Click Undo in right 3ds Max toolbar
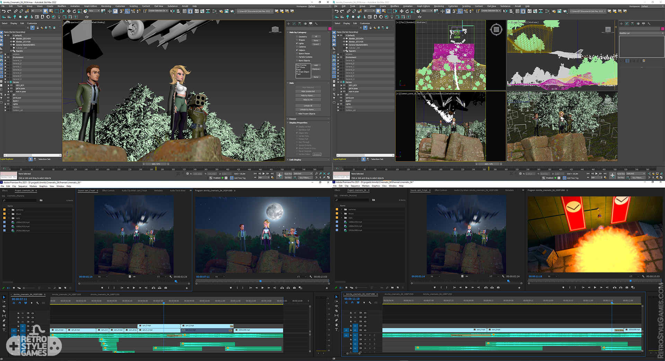The width and height of the screenshot is (665, 361). tap(336, 11)
